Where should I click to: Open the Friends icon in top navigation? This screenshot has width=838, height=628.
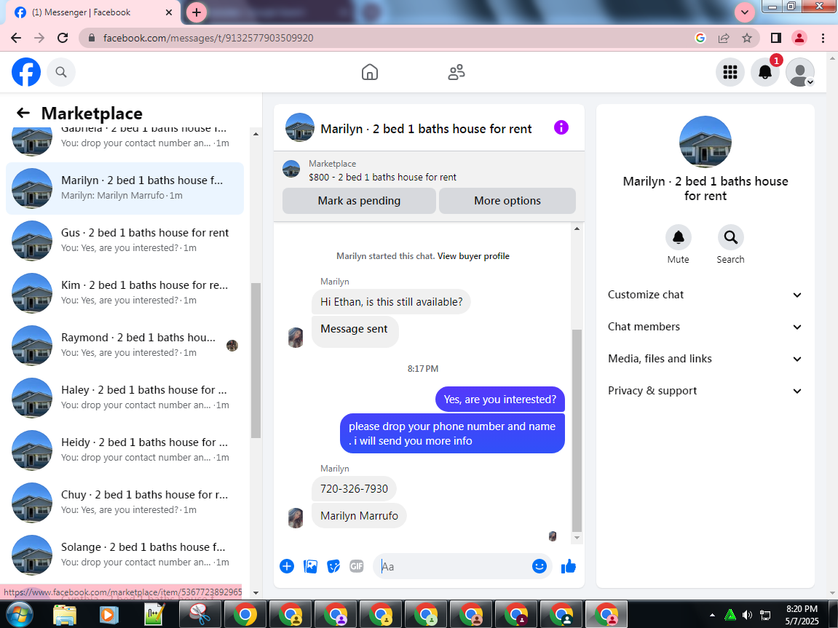(x=456, y=72)
